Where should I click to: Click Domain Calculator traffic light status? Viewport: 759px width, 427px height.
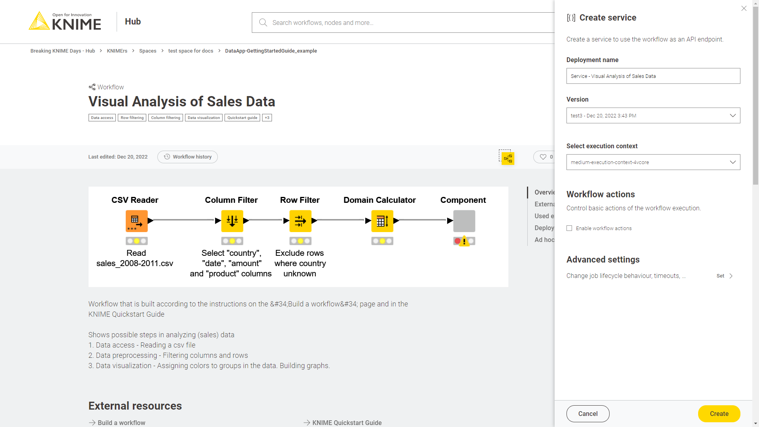point(382,241)
